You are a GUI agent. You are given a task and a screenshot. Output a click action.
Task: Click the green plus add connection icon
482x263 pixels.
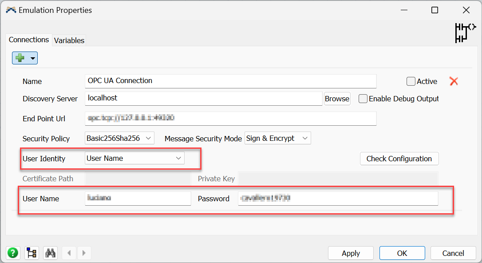[x=20, y=58]
